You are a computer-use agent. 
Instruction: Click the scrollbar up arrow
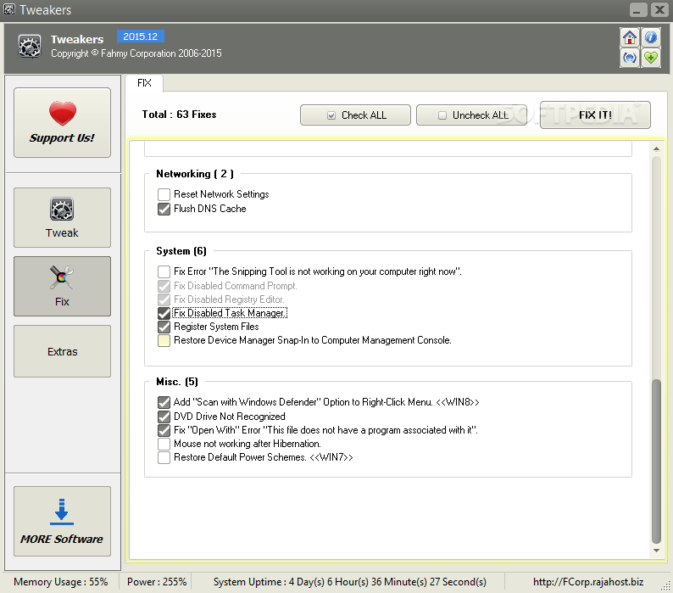point(656,148)
